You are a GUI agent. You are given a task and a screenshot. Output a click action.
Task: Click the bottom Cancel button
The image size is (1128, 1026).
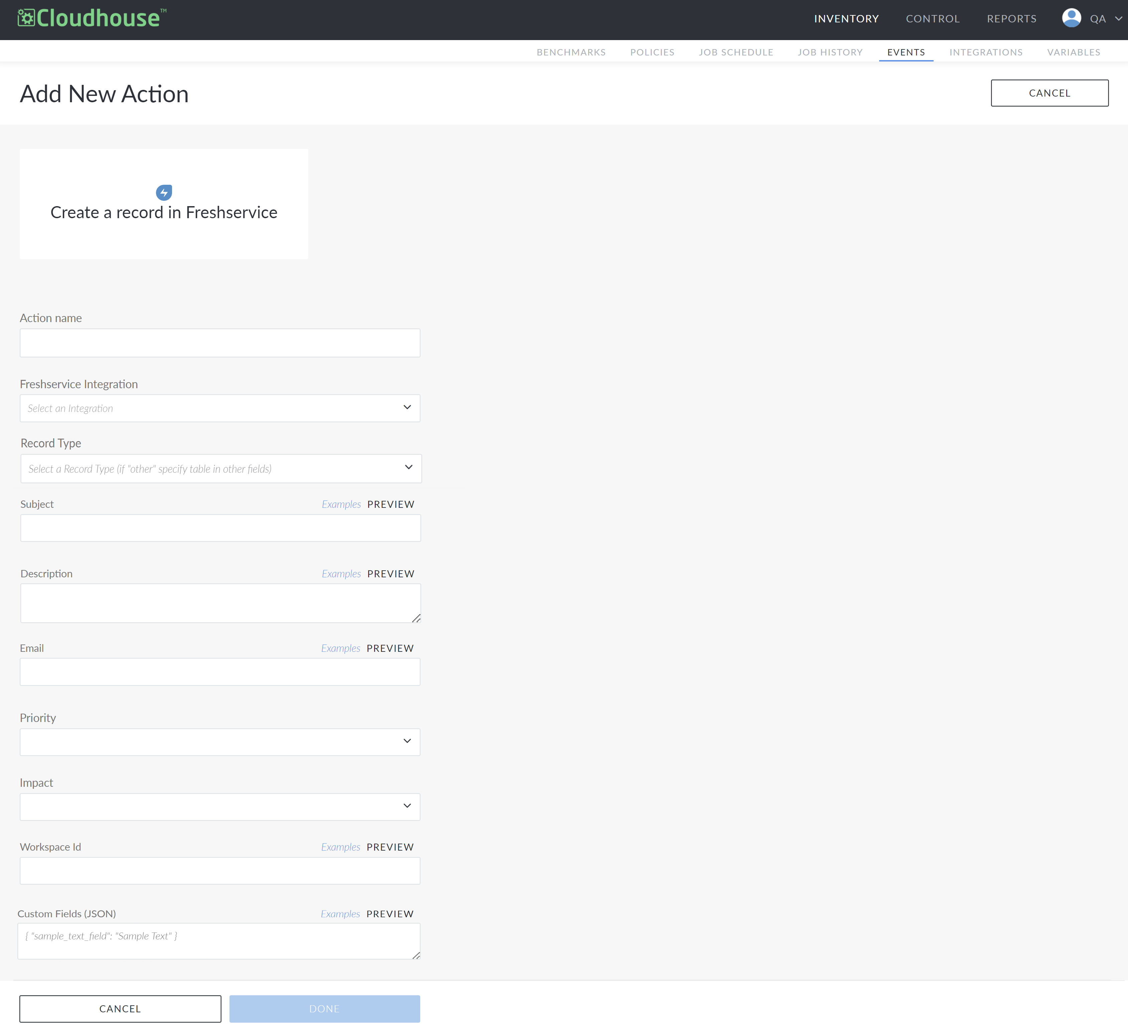pyautogui.click(x=120, y=1008)
